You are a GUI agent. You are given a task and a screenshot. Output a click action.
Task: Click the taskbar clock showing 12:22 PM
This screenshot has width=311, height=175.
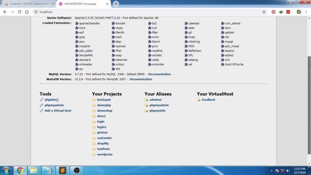[x=299, y=171]
